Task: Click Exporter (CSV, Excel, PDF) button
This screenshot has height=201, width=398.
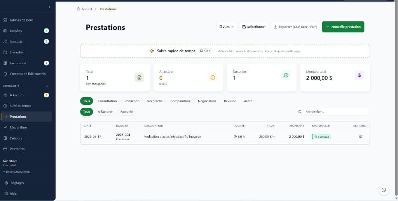Action: 295,27
